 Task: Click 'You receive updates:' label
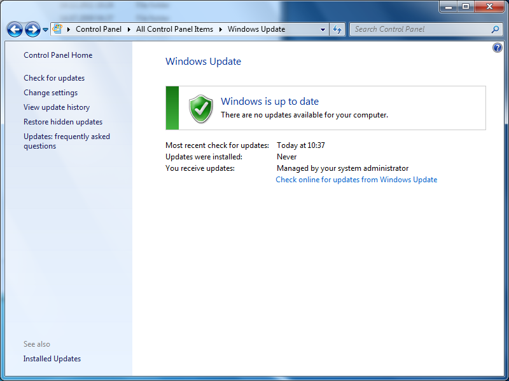(200, 168)
